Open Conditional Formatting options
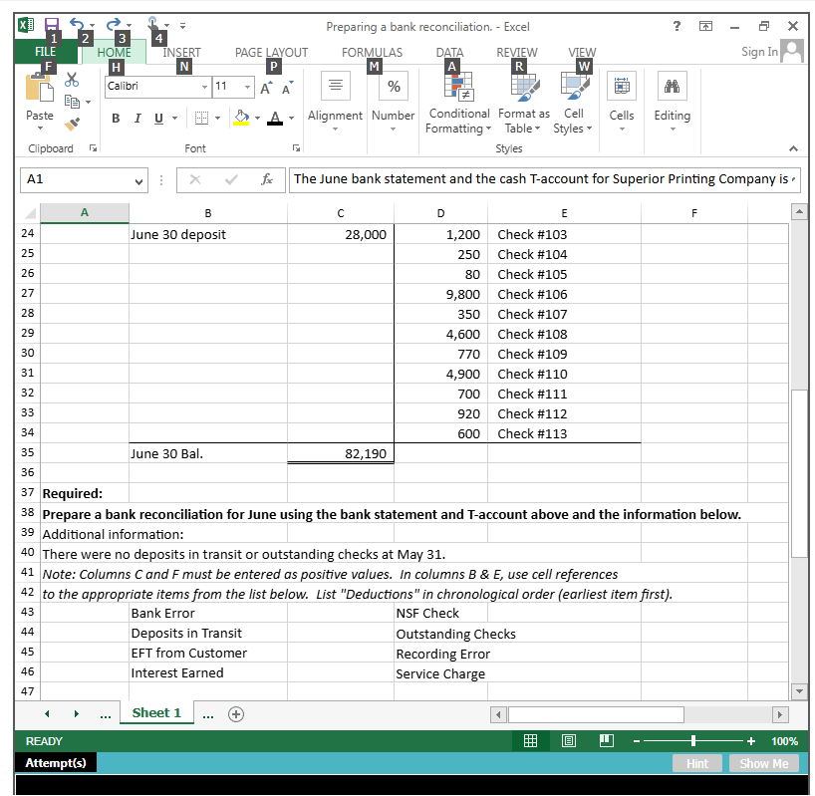815x796 pixels. click(x=458, y=100)
